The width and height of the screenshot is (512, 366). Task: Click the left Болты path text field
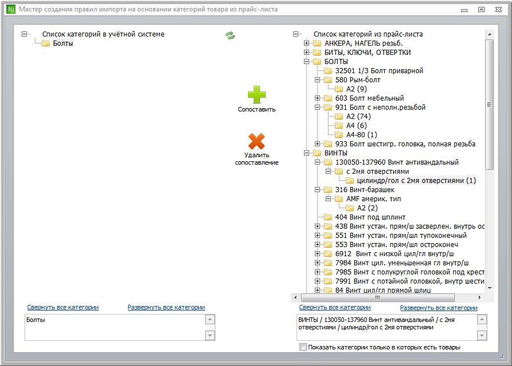(x=115, y=328)
